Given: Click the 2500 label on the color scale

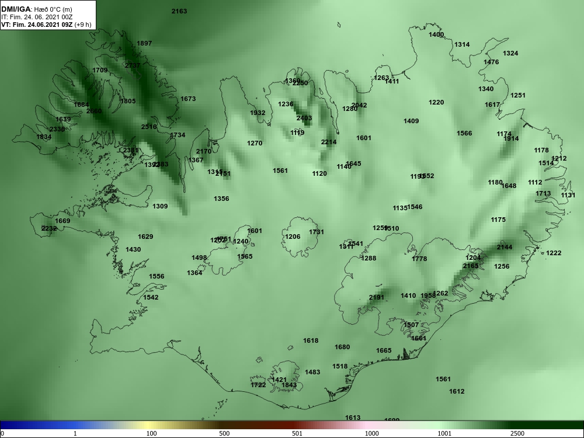Looking at the screenshot, I should tap(517, 433).
